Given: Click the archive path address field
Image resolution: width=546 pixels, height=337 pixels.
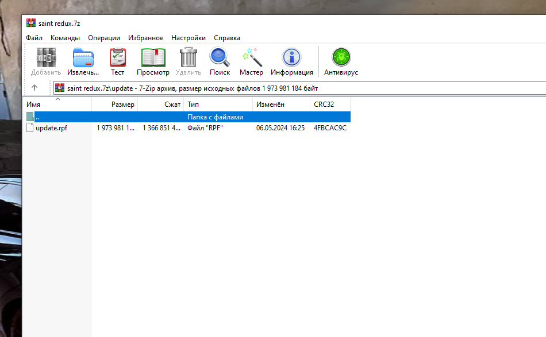Looking at the screenshot, I should point(299,88).
